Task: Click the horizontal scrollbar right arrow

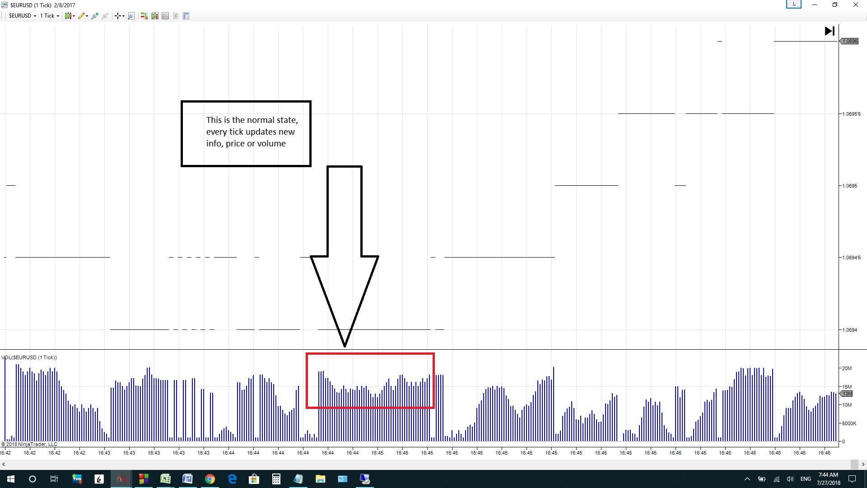Action: coord(863,464)
